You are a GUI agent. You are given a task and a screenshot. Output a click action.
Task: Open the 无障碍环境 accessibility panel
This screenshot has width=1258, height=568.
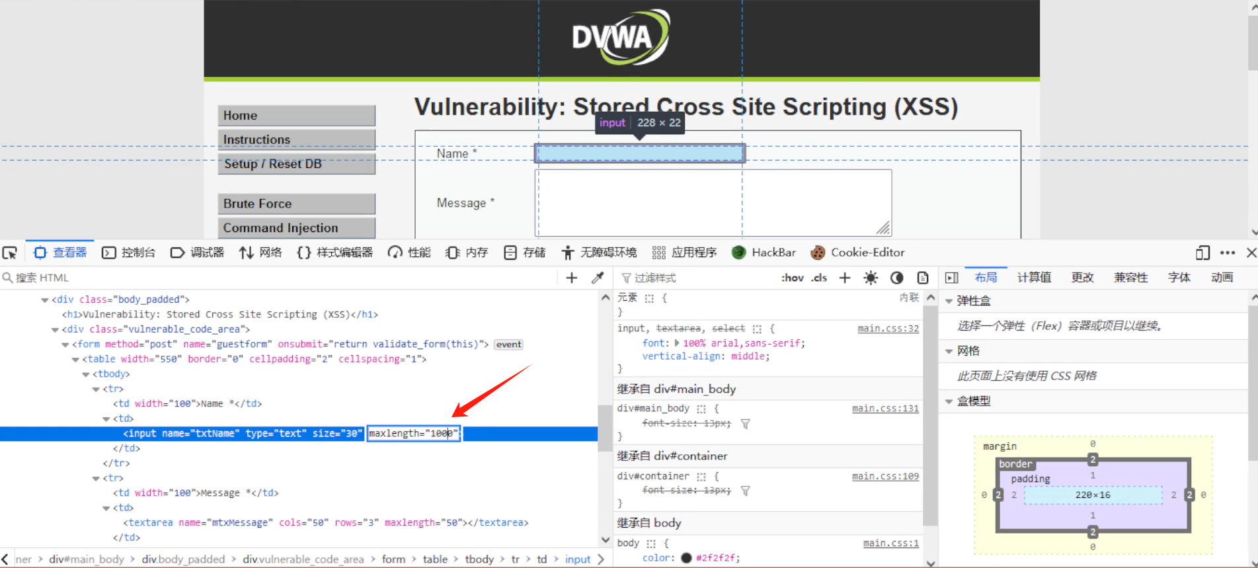click(599, 253)
